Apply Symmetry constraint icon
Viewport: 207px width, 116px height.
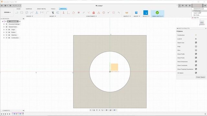(114, 13)
